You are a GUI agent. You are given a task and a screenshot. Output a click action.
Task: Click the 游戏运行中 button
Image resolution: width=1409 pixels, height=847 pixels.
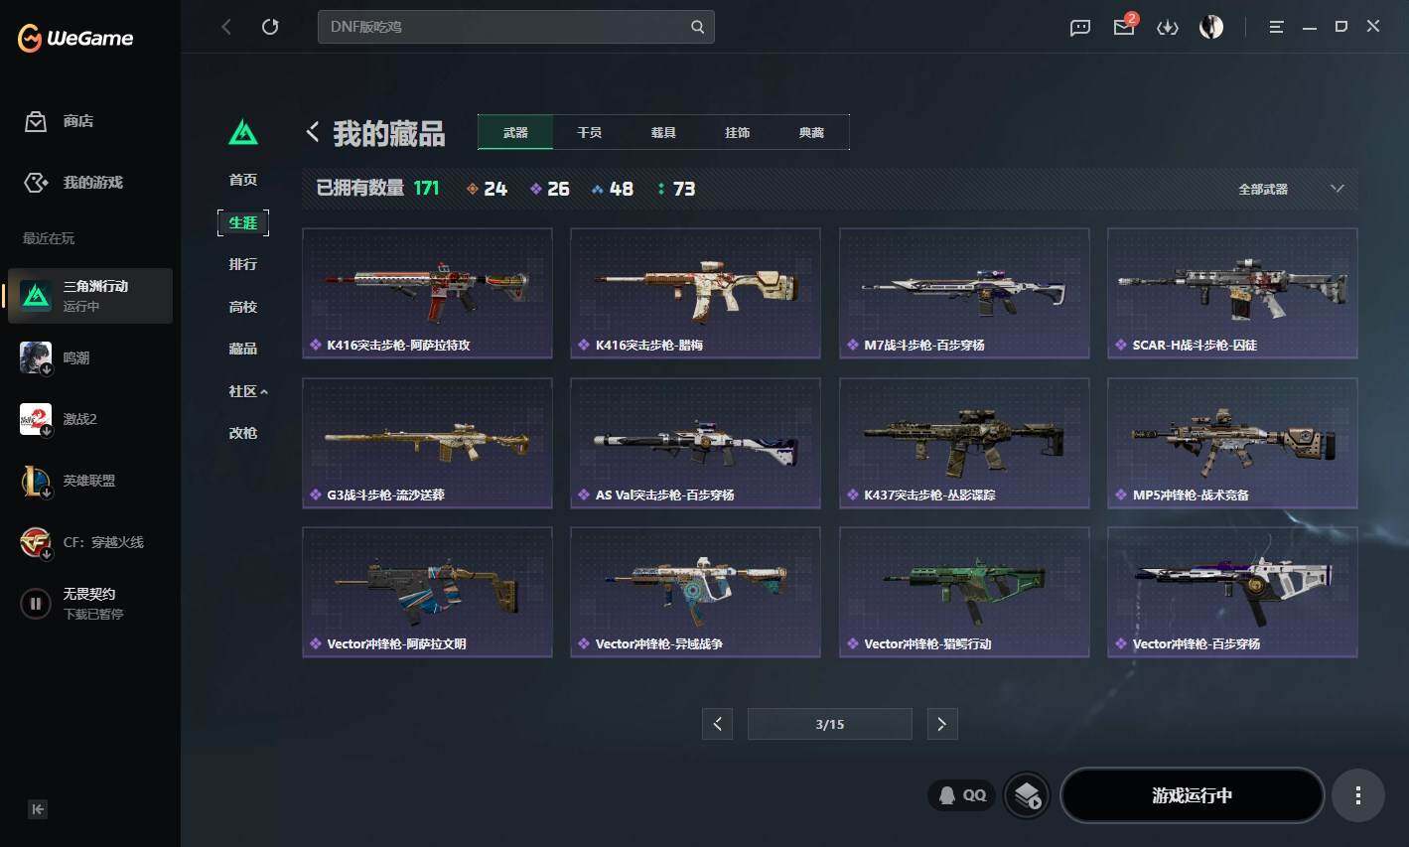pyautogui.click(x=1192, y=795)
